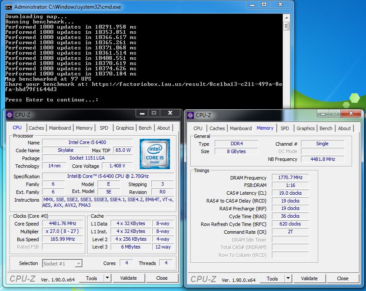The image size is (366, 291).
Task: Open Graphics tab in left CPU-Z
Action: point(124,128)
